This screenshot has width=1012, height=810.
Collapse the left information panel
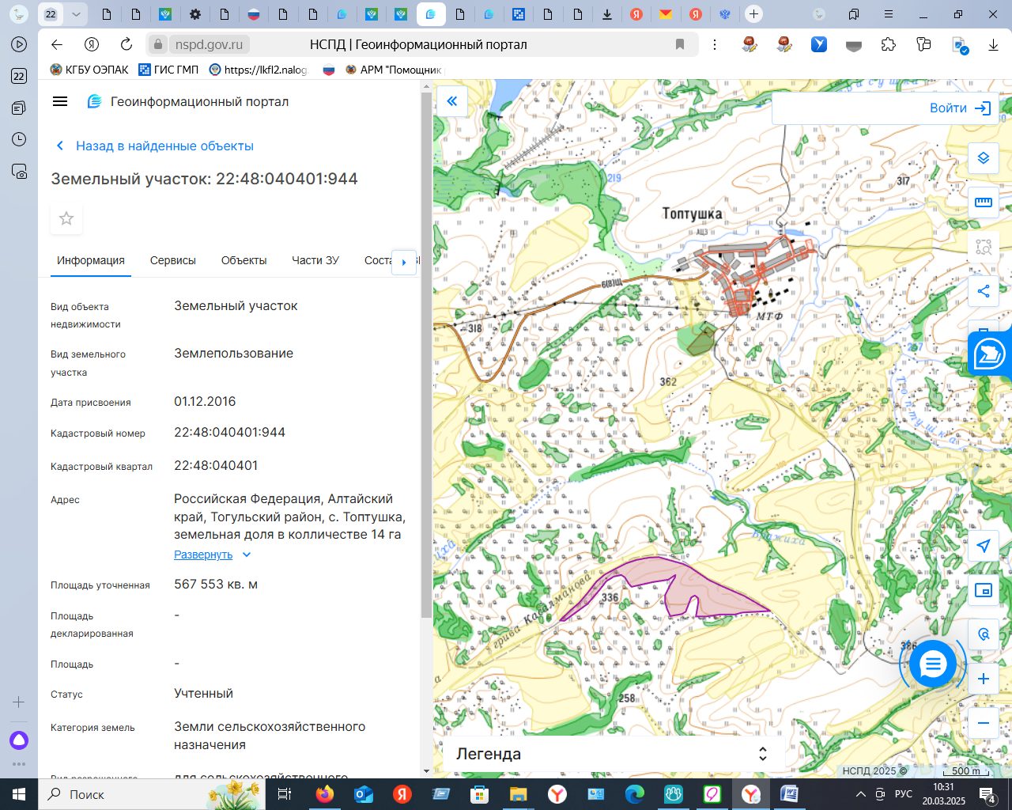pyautogui.click(x=452, y=101)
